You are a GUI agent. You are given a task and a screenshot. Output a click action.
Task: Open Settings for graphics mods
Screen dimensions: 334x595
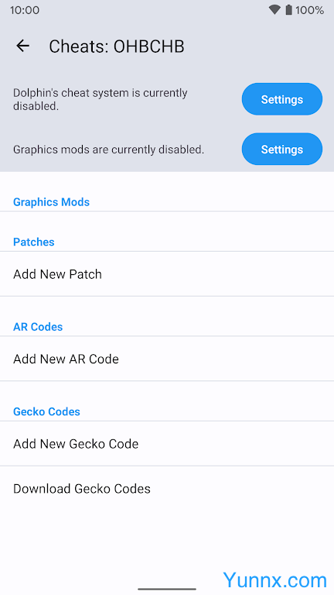click(x=282, y=149)
